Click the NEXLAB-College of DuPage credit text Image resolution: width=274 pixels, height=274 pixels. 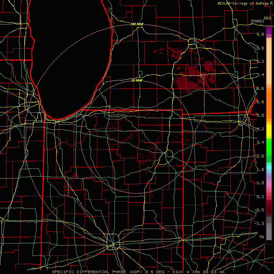pyautogui.click(x=243, y=3)
